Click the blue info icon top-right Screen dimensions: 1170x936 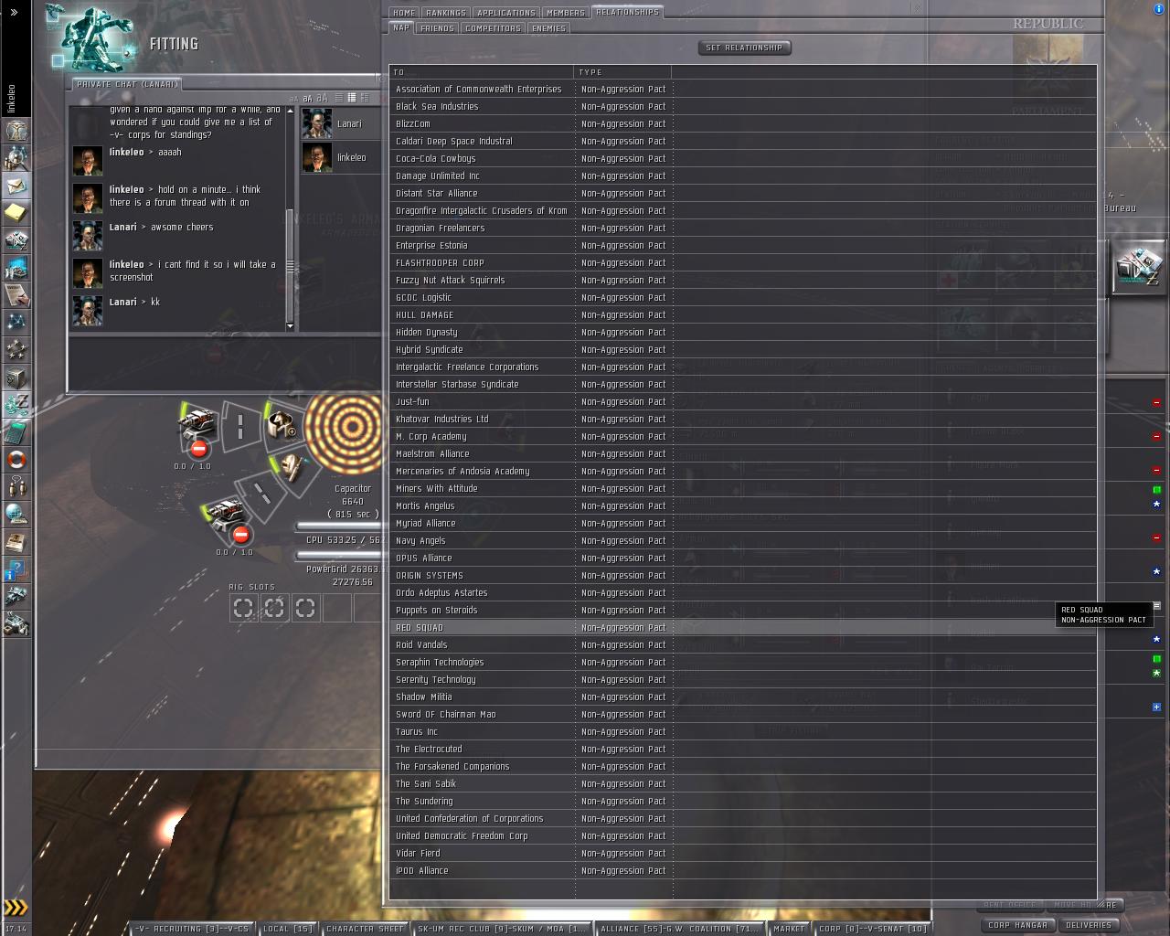1160,8
